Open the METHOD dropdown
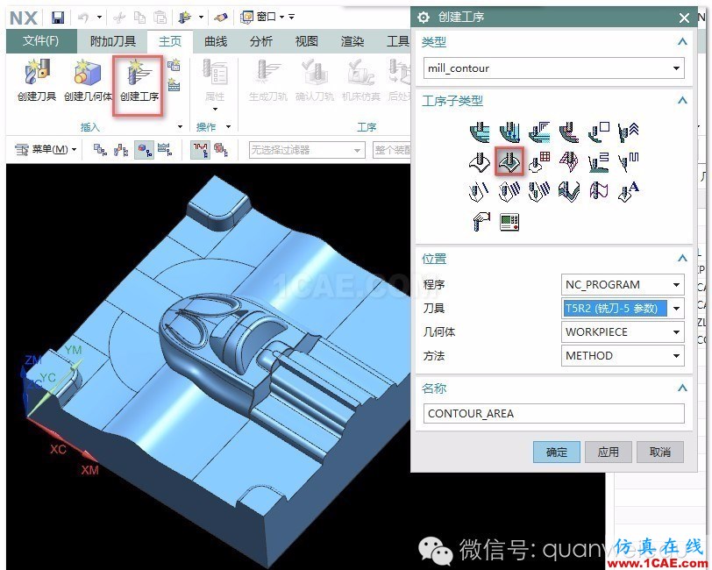 [x=676, y=356]
